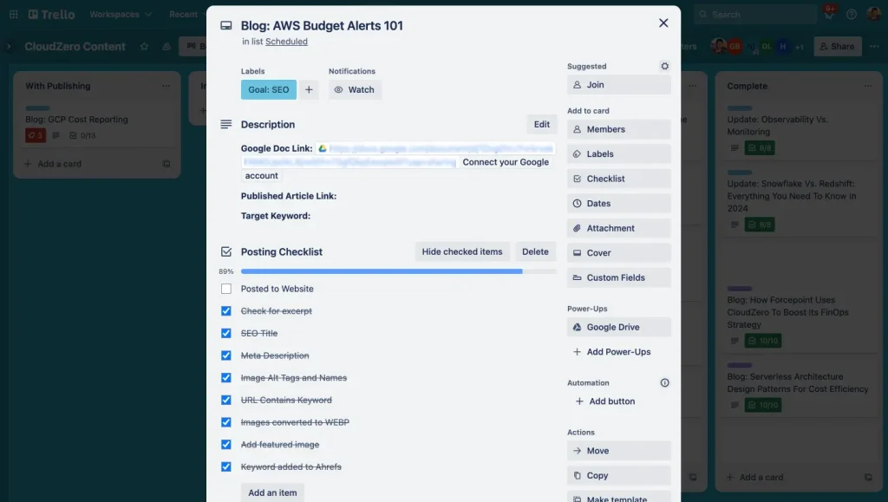Uncheck the SEO Title item
888x502 pixels.
click(226, 333)
